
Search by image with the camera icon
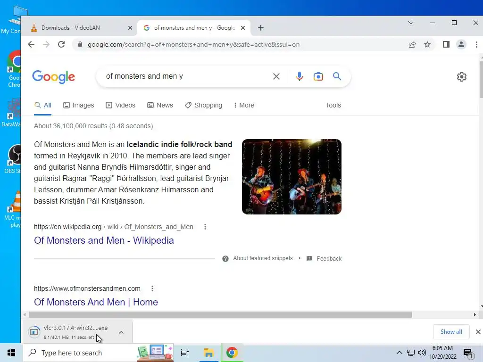[318, 76]
